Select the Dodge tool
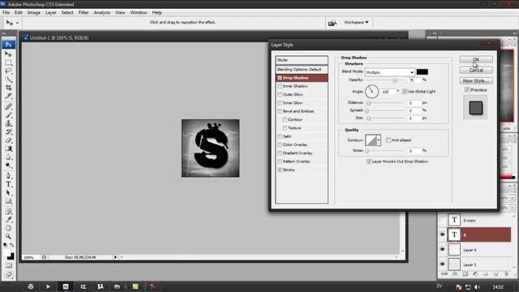This screenshot has height=292, width=519. pyautogui.click(x=8, y=165)
